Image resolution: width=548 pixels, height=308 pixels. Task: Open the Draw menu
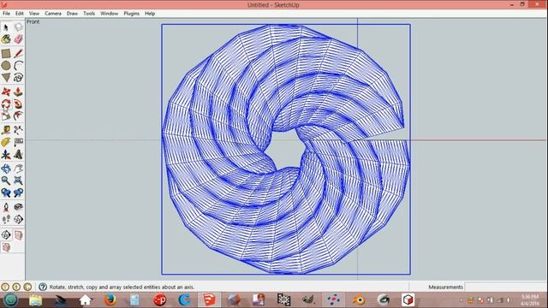point(72,14)
